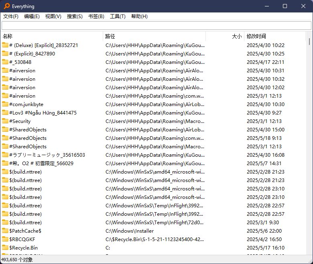Image resolution: width=313 pixels, height=264 pixels.
Task: Click the AirLob... path cell of #com.junkbyte
Action: pos(155,104)
